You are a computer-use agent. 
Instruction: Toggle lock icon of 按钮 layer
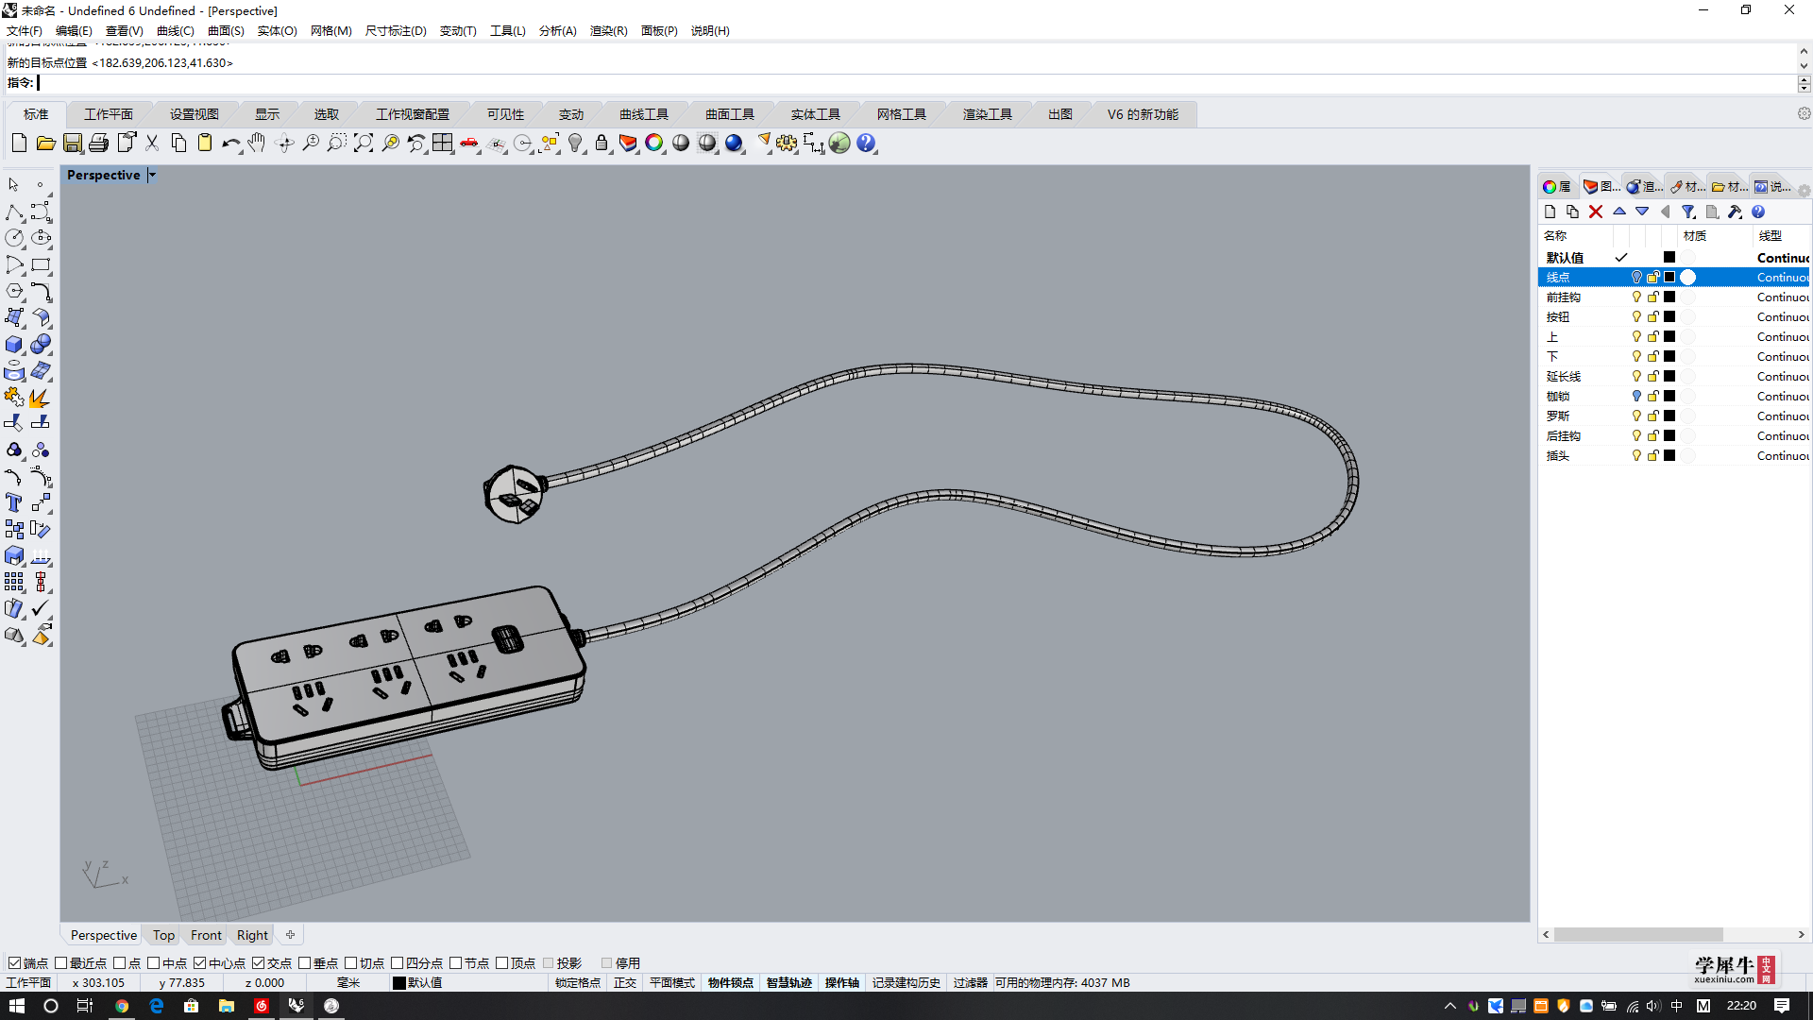pos(1653,316)
